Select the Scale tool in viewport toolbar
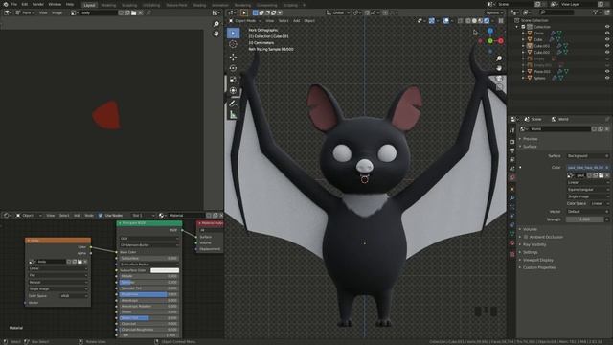 pos(233,80)
